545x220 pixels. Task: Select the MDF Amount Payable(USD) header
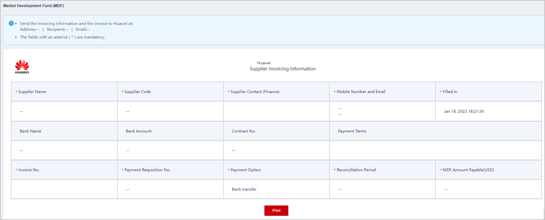(x=468, y=170)
